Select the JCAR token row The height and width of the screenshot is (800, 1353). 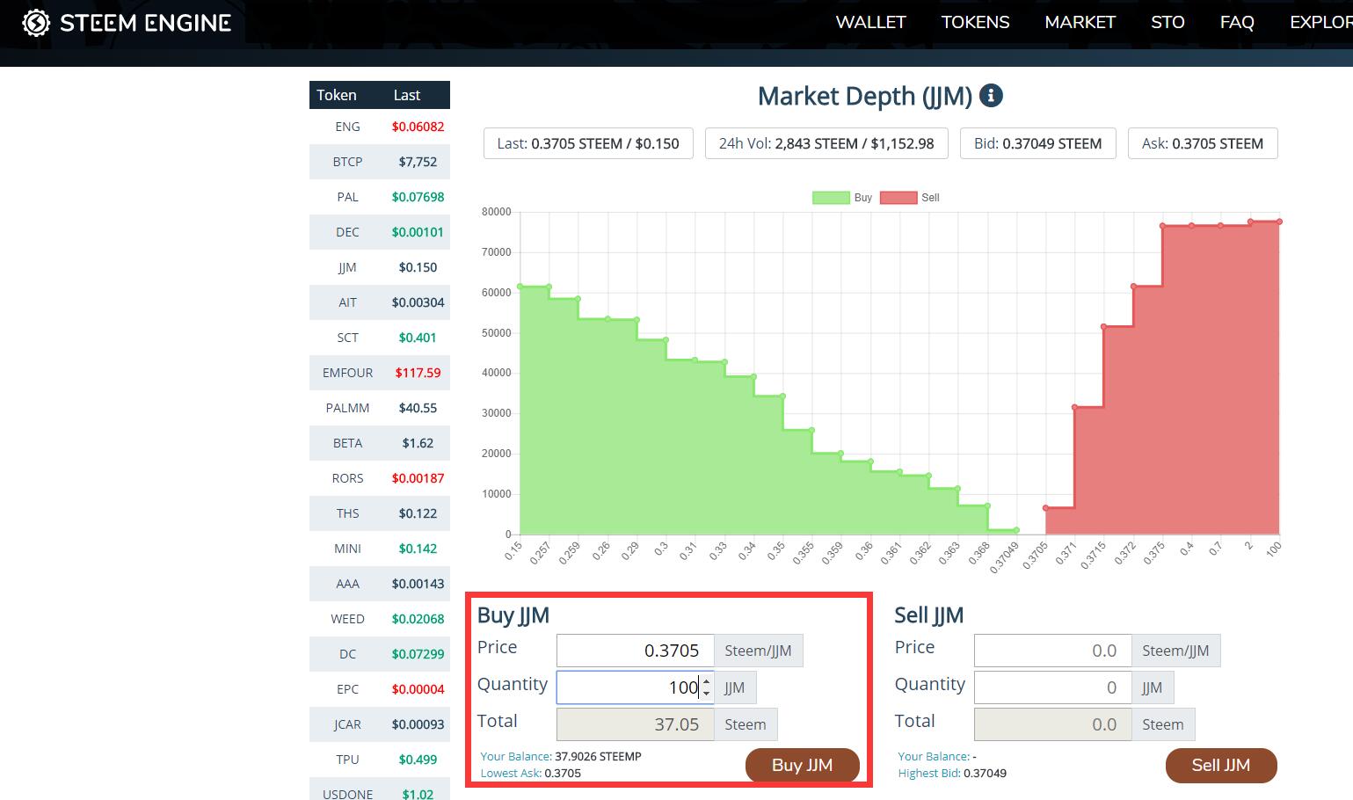(x=380, y=724)
